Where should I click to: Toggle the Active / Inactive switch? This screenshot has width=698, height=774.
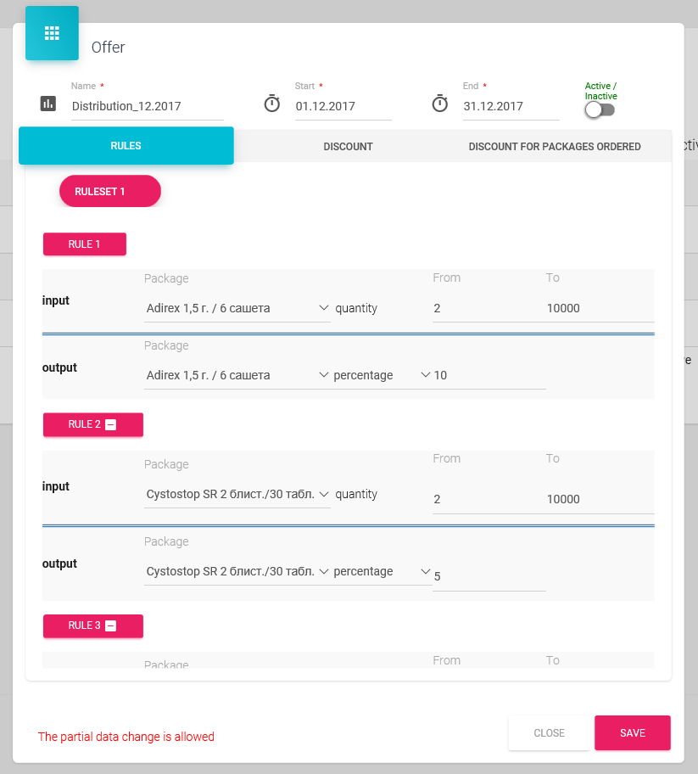(600, 109)
